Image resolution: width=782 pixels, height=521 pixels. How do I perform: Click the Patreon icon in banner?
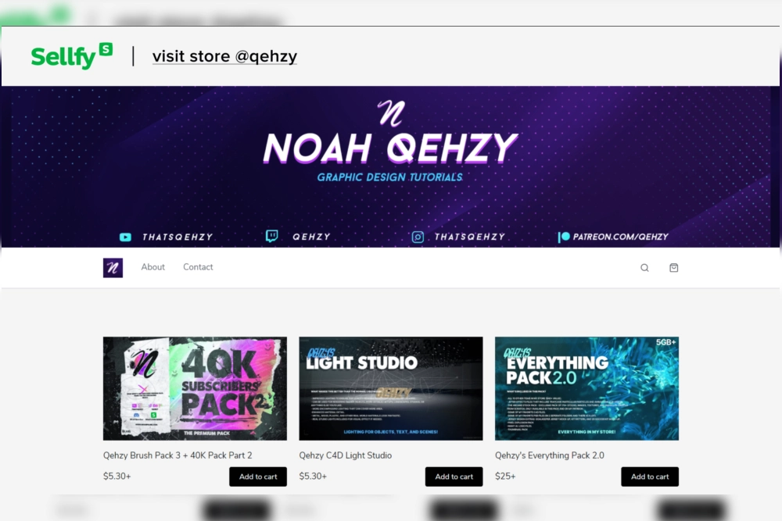tap(564, 237)
